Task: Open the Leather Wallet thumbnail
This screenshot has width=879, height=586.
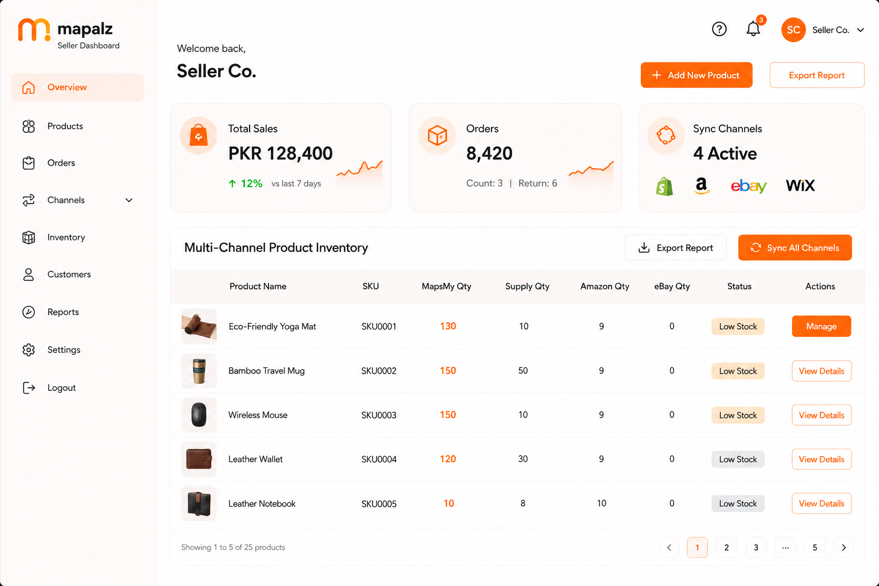Action: (x=199, y=459)
